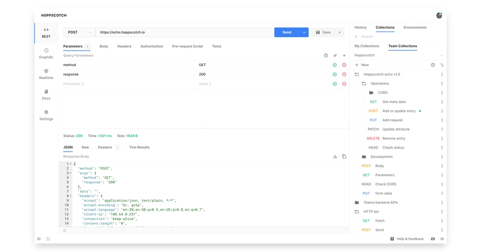Switch to the Body tab
The width and height of the screenshot is (481, 252).
[103, 46]
